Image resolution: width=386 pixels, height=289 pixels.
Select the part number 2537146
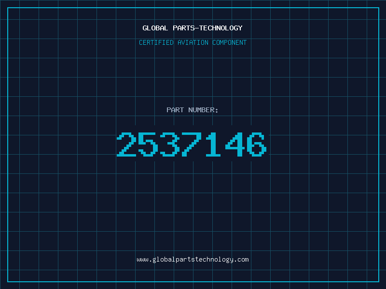coord(192,144)
